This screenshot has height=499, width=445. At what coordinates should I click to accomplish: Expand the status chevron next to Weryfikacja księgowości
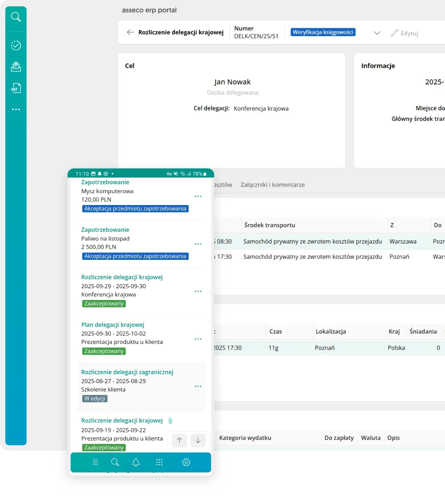[377, 33]
